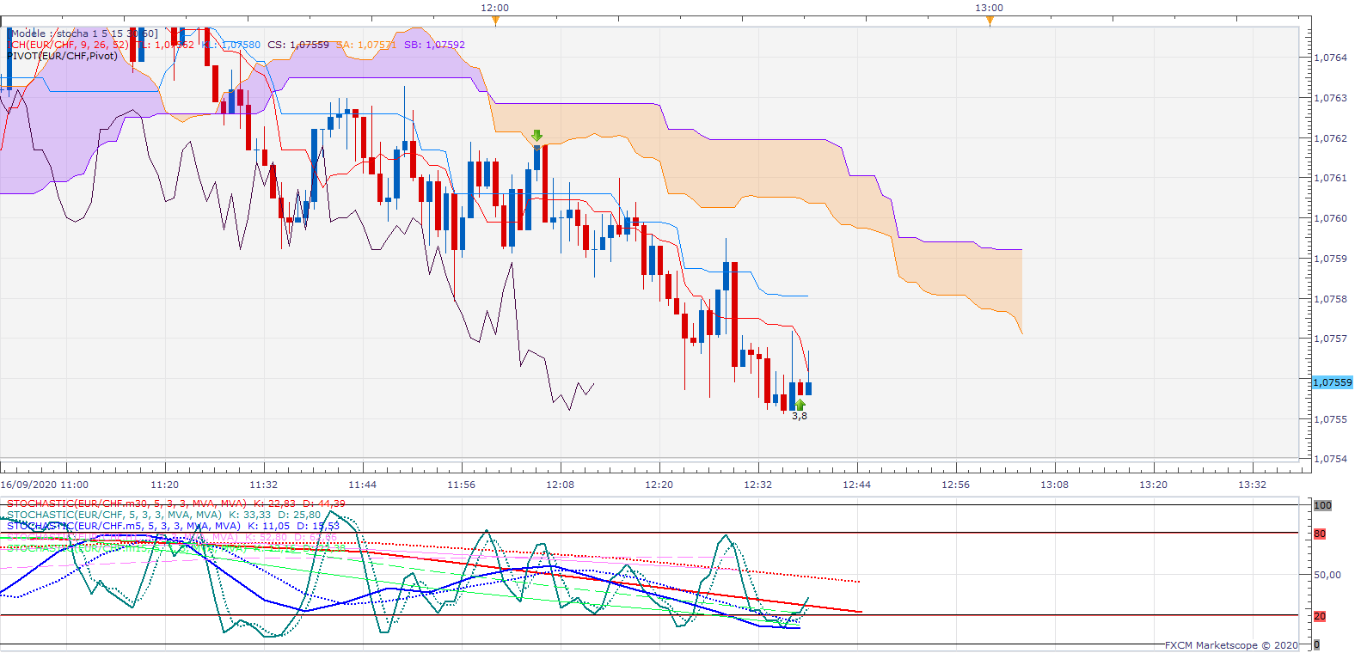This screenshot has height=653, width=1361.
Task: Click the 12:32 time axis label
Action: click(758, 485)
